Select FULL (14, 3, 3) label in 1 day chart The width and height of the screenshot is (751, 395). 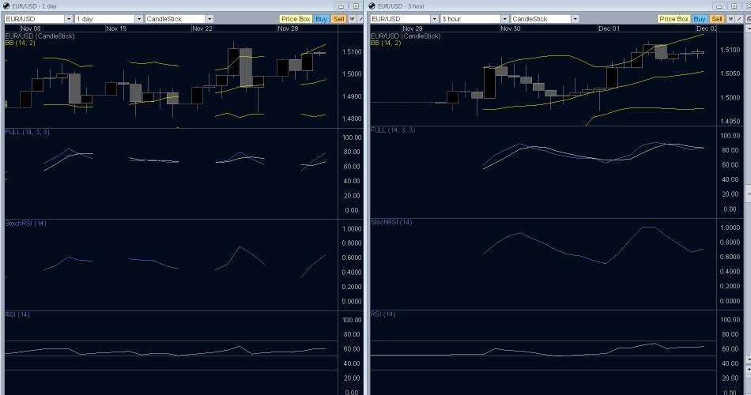[27, 132]
